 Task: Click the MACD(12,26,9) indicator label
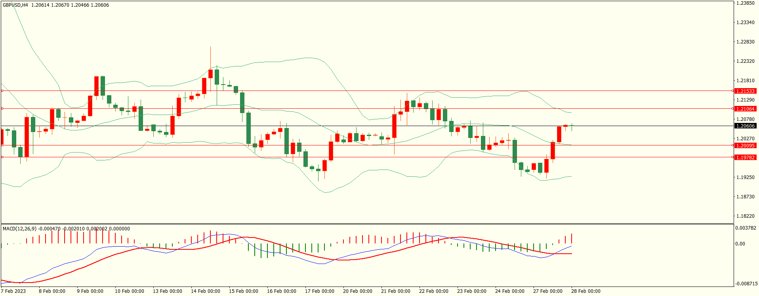(19, 229)
